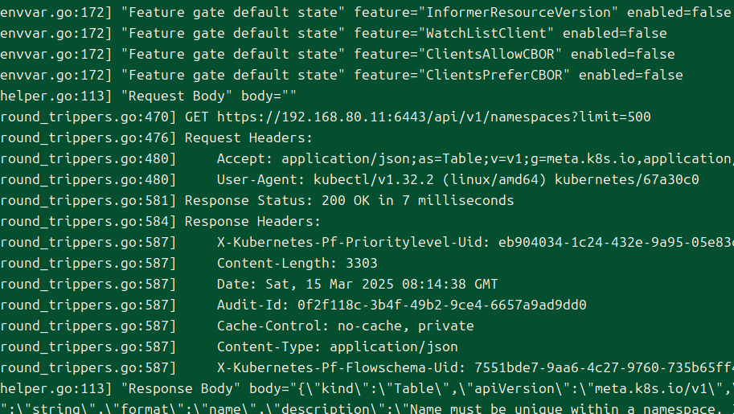The image size is (734, 414).
Task: Click the Audit-Id header value
Action: point(442,305)
